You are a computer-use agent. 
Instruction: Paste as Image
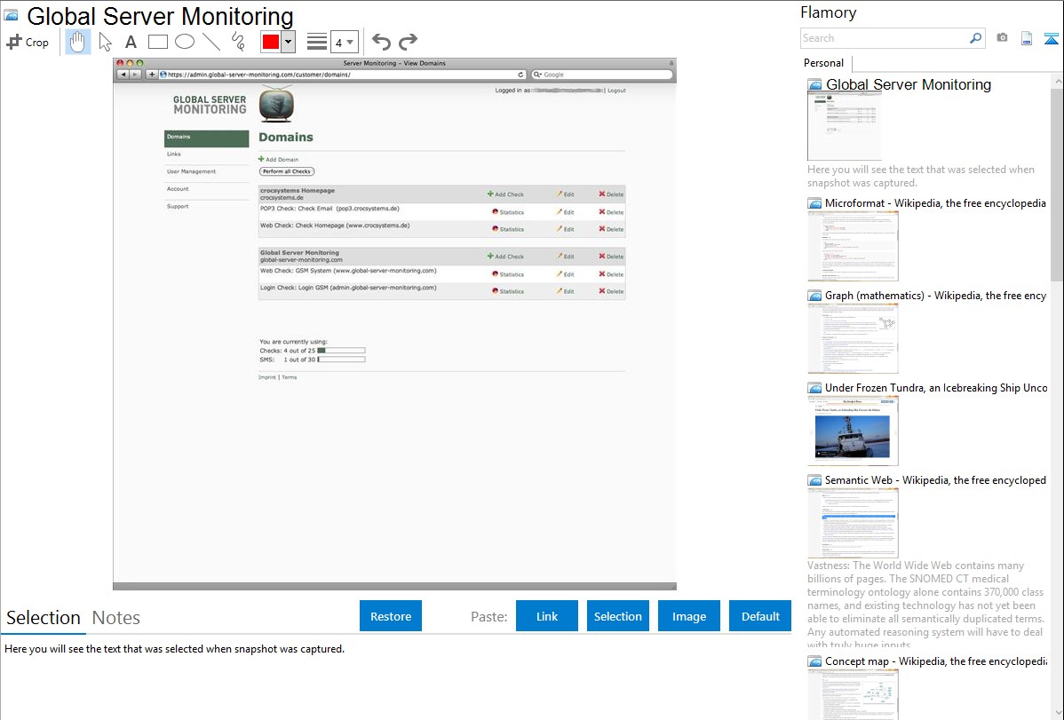pos(688,616)
